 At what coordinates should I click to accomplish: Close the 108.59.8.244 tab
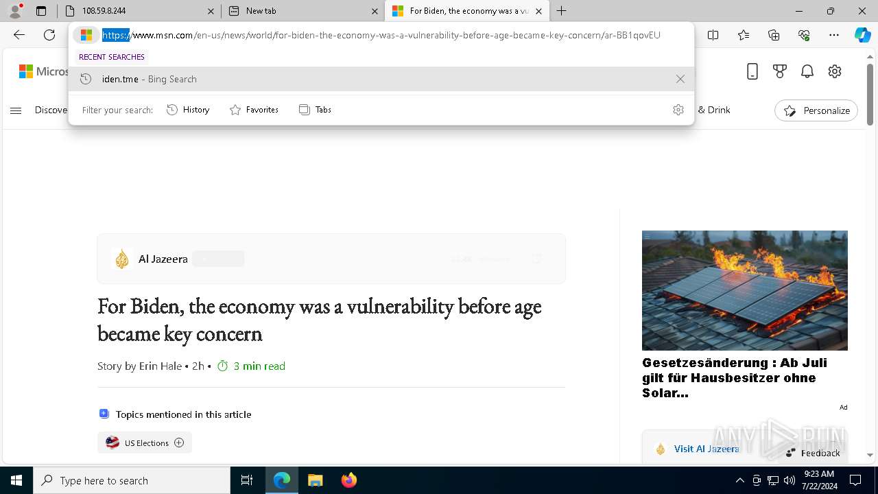point(211,11)
